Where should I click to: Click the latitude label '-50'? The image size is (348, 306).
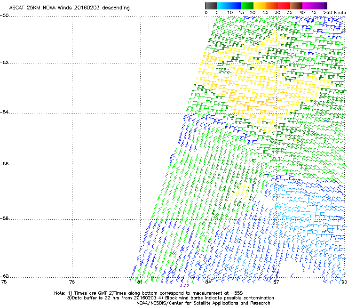click(x=4, y=16)
